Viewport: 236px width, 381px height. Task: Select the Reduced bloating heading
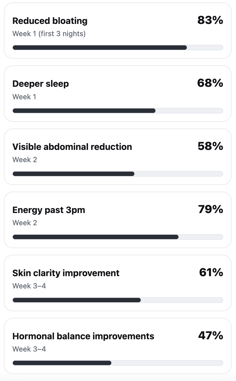tap(50, 21)
